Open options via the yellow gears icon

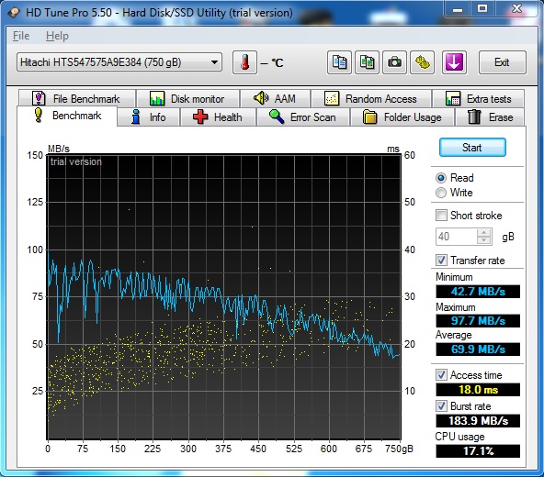click(x=422, y=62)
